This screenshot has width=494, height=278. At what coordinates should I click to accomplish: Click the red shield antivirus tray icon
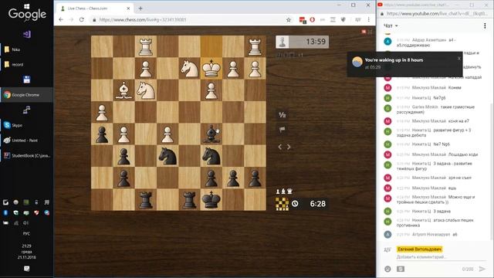point(36,213)
